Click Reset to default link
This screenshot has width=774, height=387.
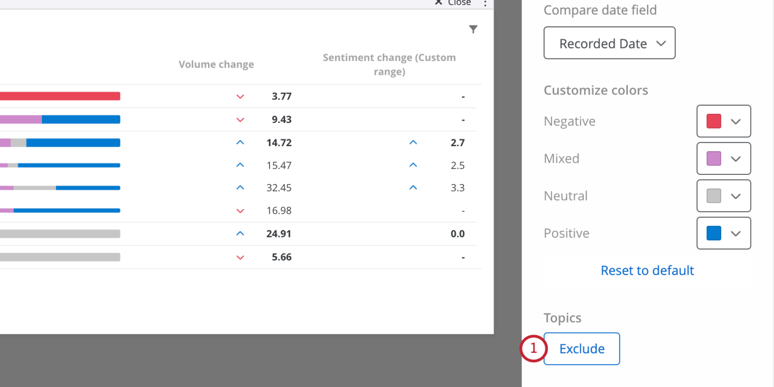(647, 271)
